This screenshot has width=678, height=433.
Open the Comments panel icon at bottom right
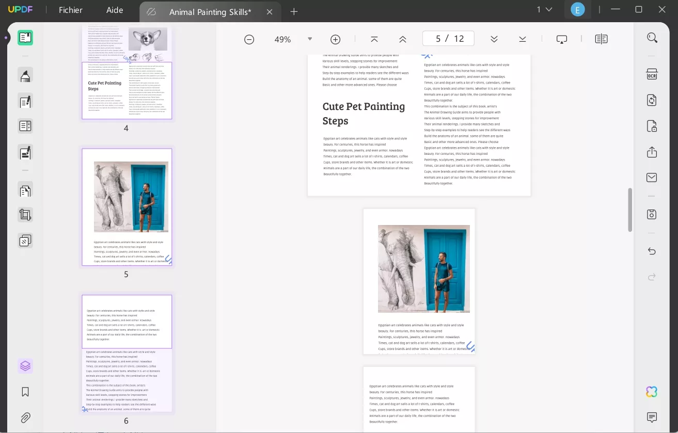pyautogui.click(x=652, y=417)
